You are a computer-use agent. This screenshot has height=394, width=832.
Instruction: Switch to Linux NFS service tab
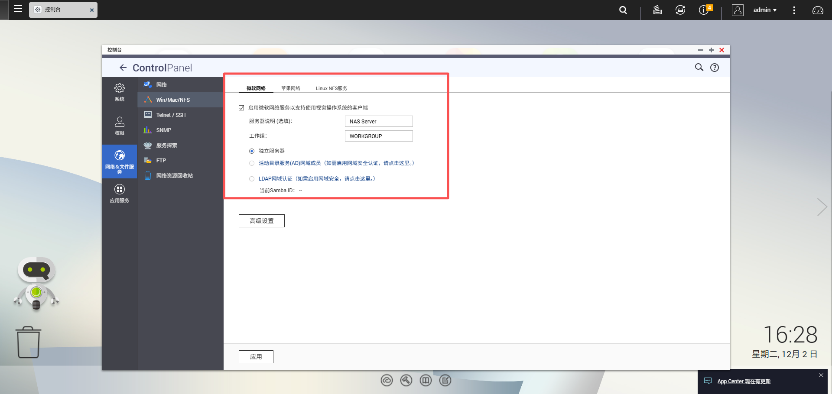click(331, 88)
